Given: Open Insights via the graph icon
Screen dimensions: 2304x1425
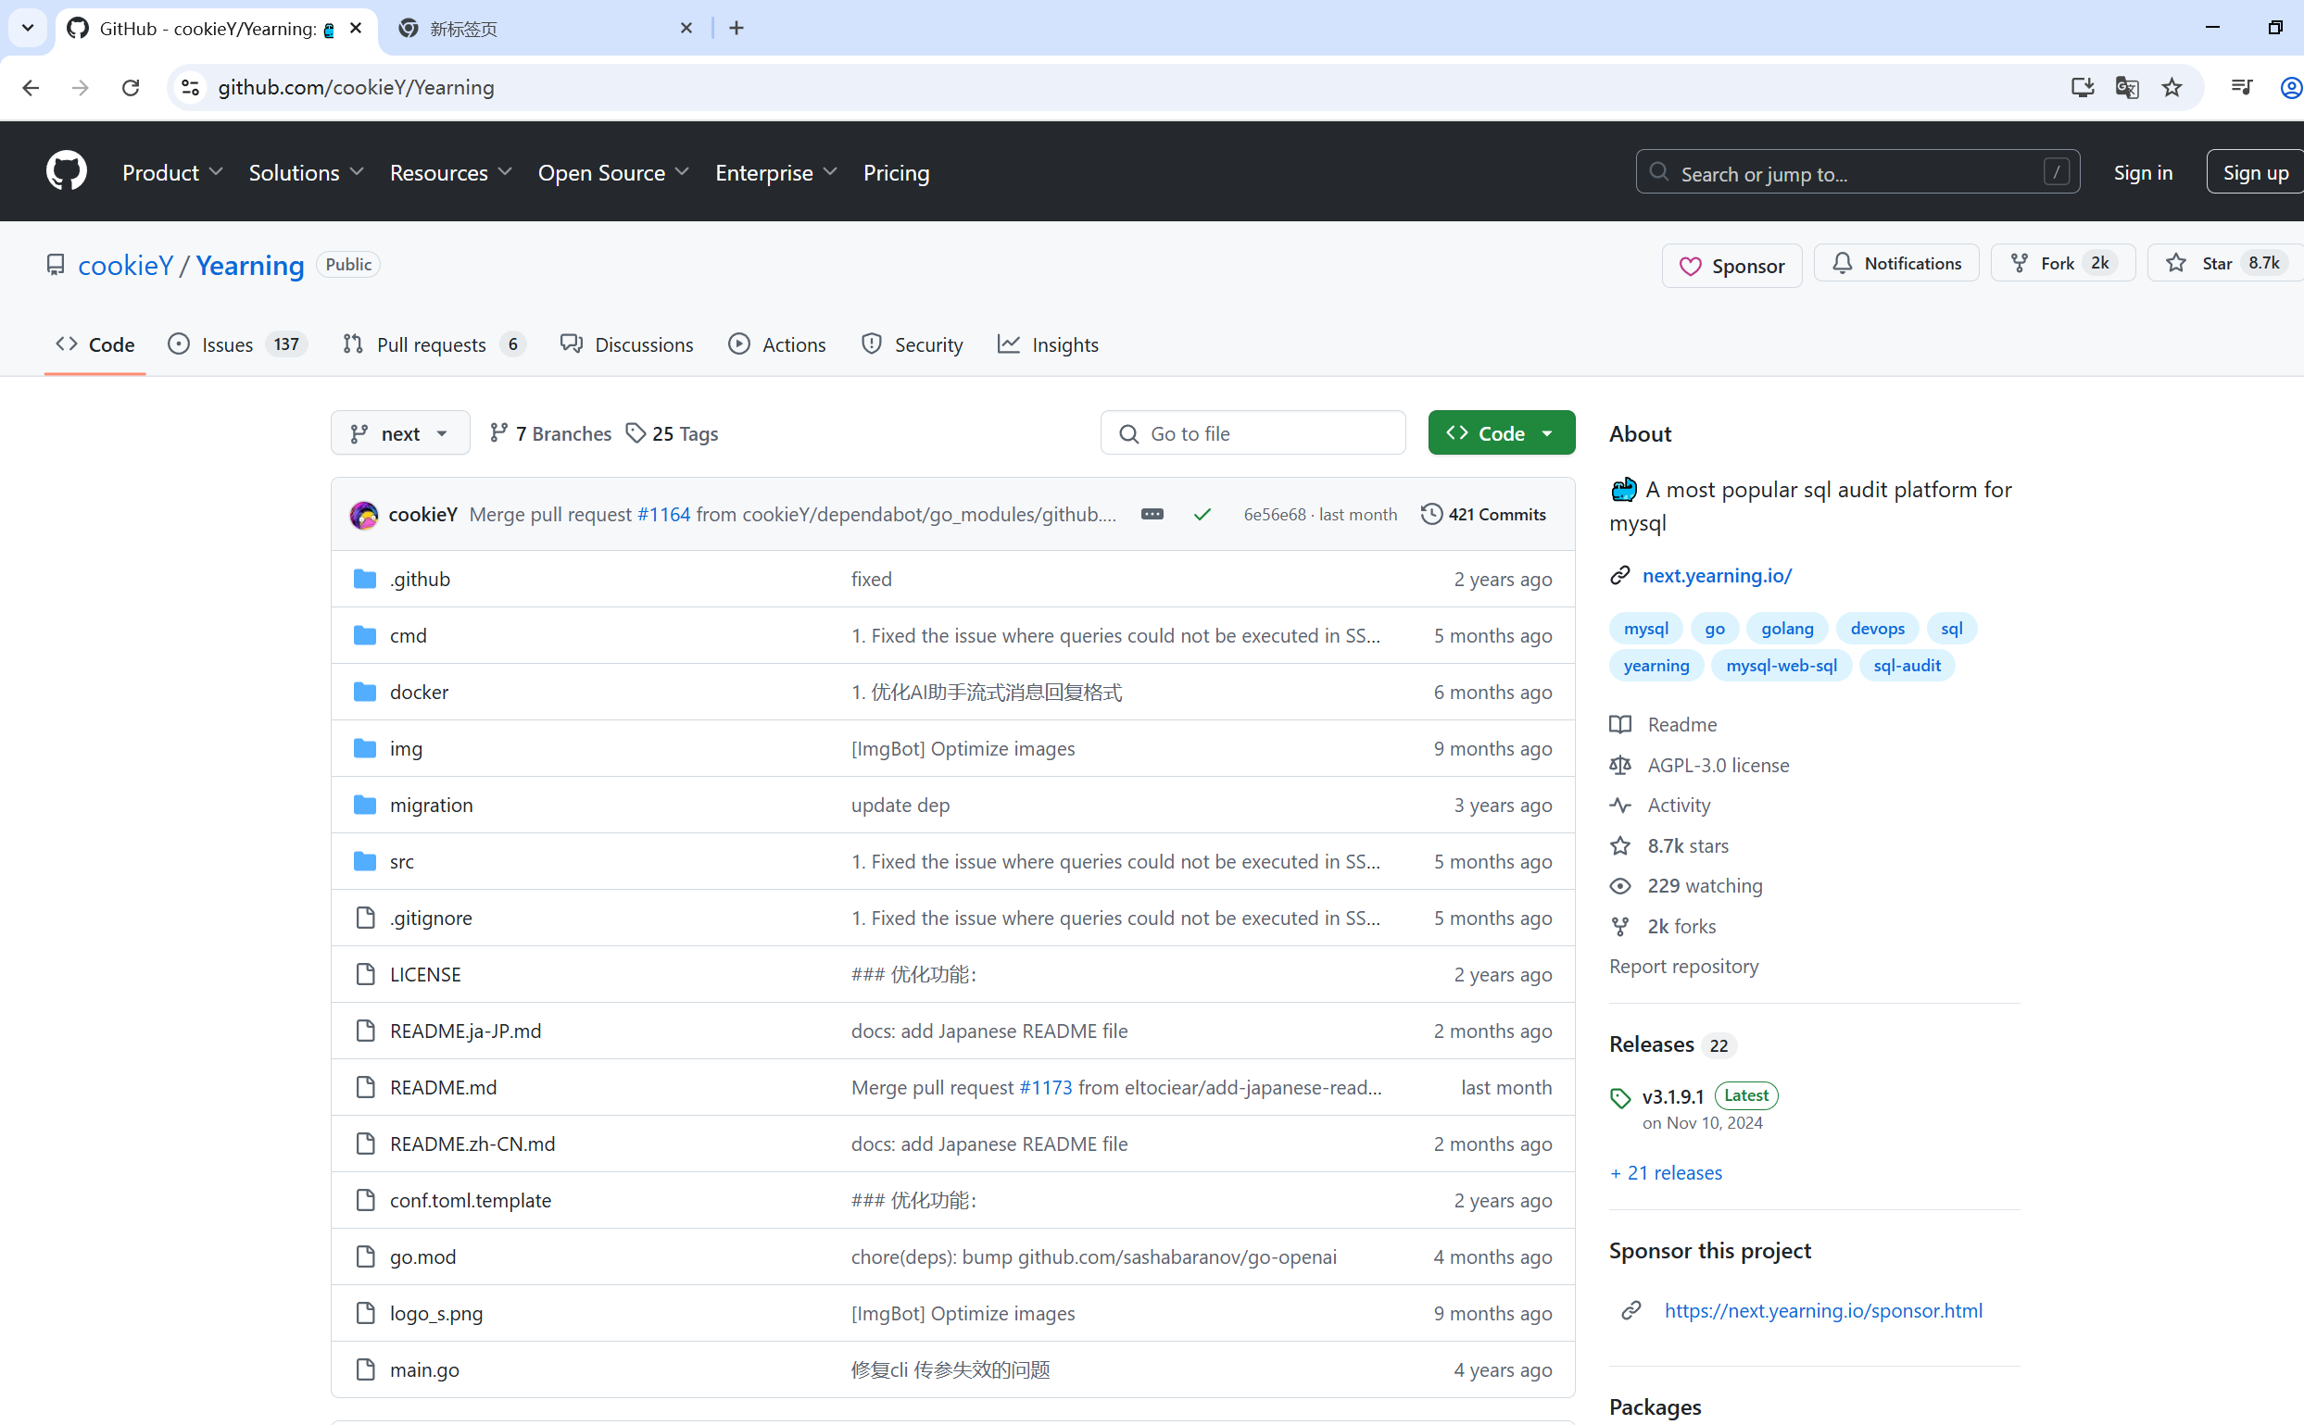Looking at the screenshot, I should (1008, 344).
